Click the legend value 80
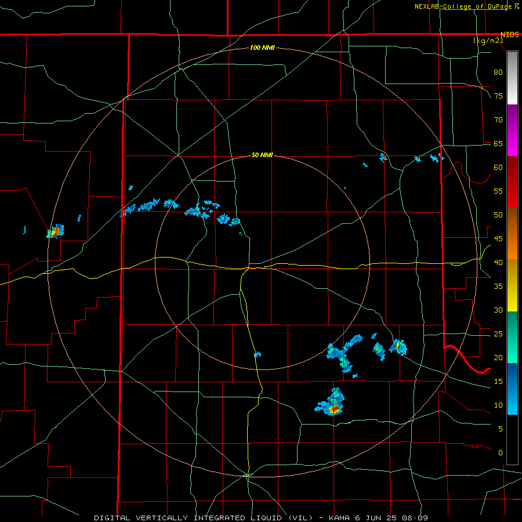The height and width of the screenshot is (522, 522). (498, 72)
